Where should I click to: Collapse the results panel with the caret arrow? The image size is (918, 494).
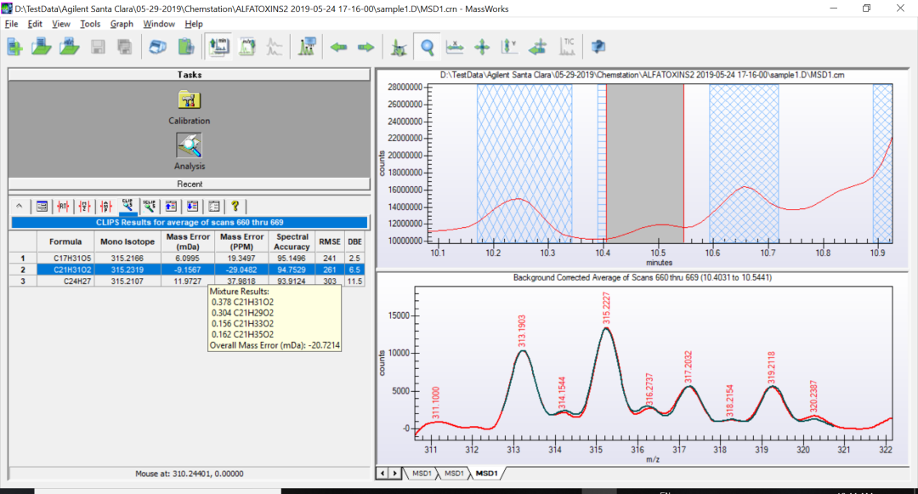20,206
